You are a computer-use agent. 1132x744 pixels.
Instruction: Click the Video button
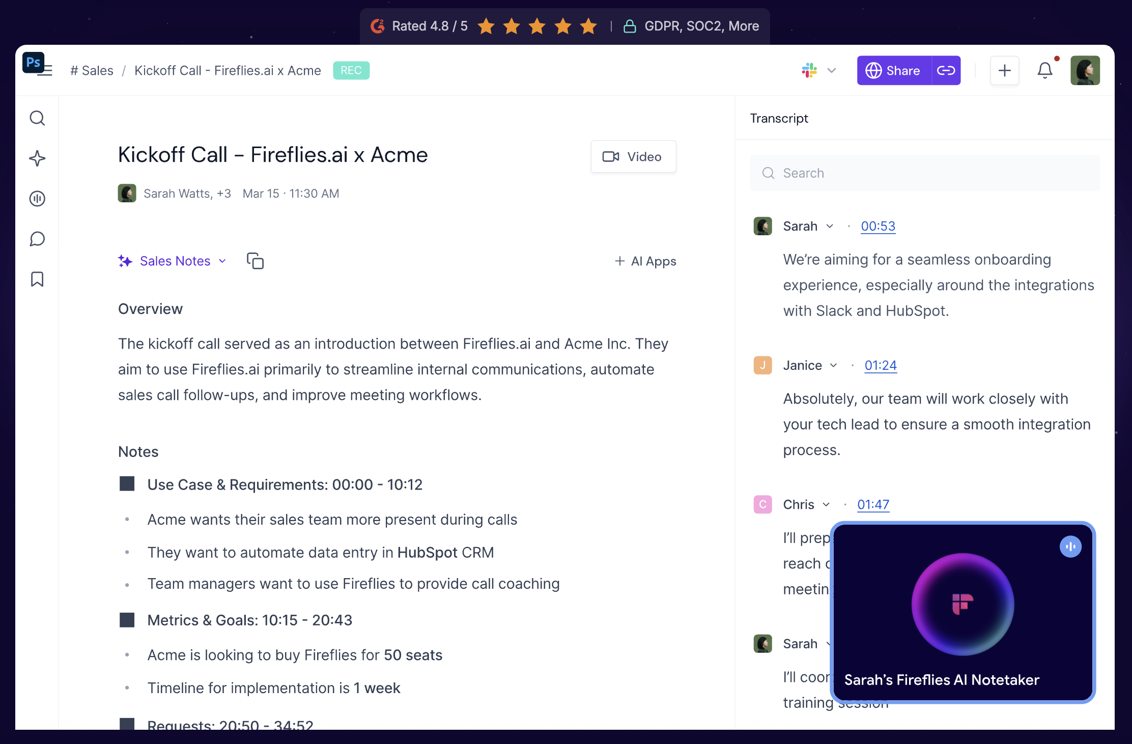pos(633,157)
